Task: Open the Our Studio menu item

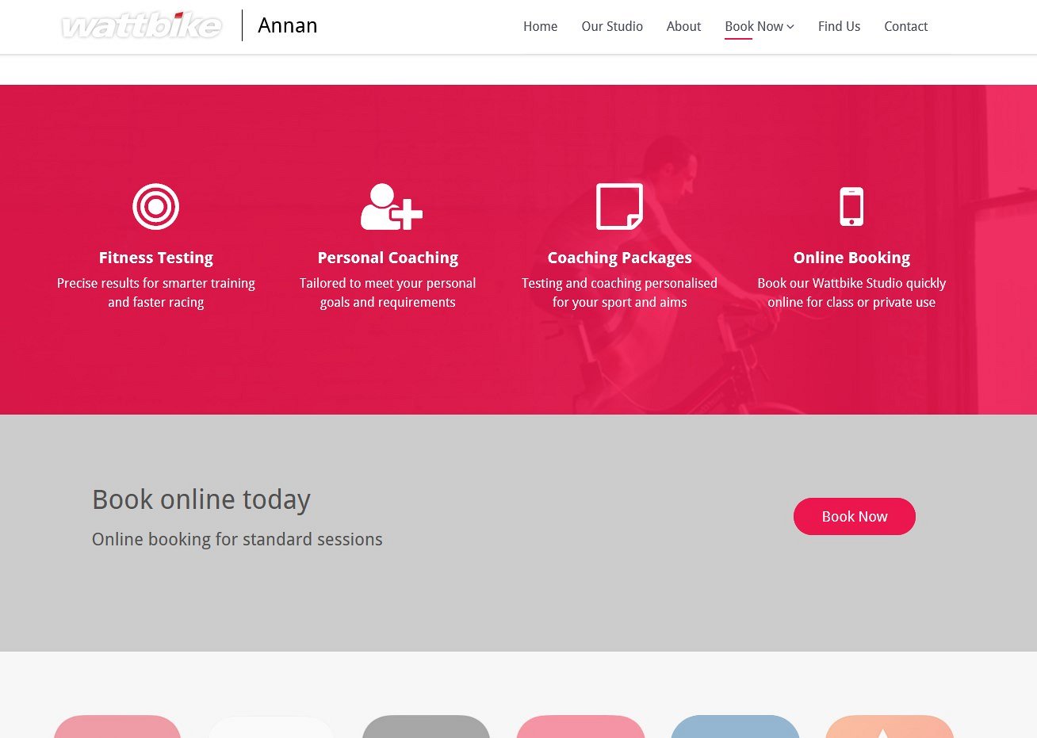Action: tap(612, 26)
